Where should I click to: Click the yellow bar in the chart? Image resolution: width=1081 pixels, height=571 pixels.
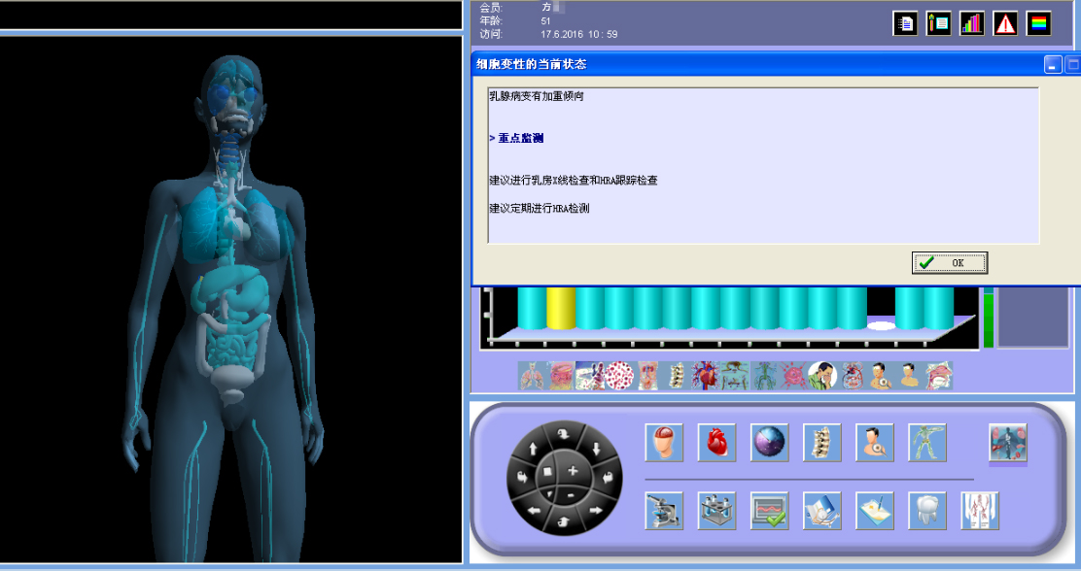tap(560, 309)
